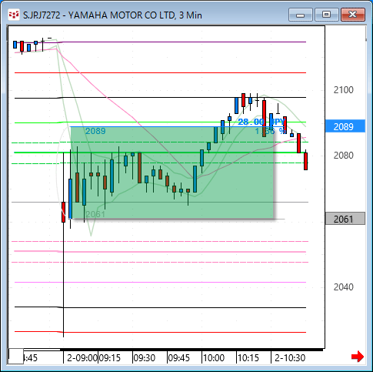Minimize the Yamaha Motor chart window
The height and width of the screenshot is (372, 373).
pyautogui.click(x=300, y=15)
